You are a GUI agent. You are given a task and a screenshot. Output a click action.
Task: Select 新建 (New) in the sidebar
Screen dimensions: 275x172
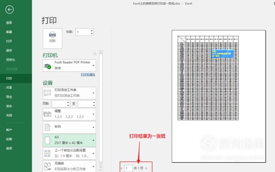pos(9,32)
